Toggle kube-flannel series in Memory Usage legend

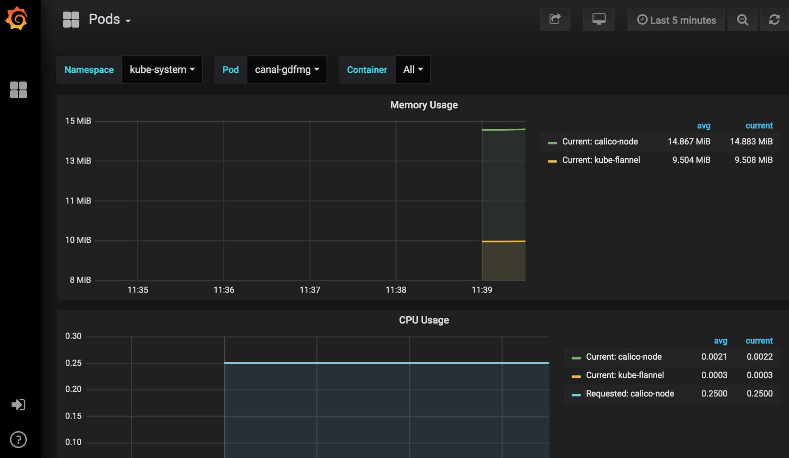(601, 160)
